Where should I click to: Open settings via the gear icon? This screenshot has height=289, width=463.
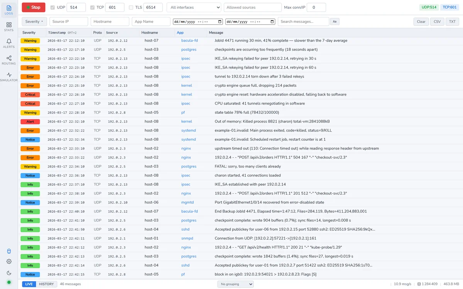tap(9, 261)
